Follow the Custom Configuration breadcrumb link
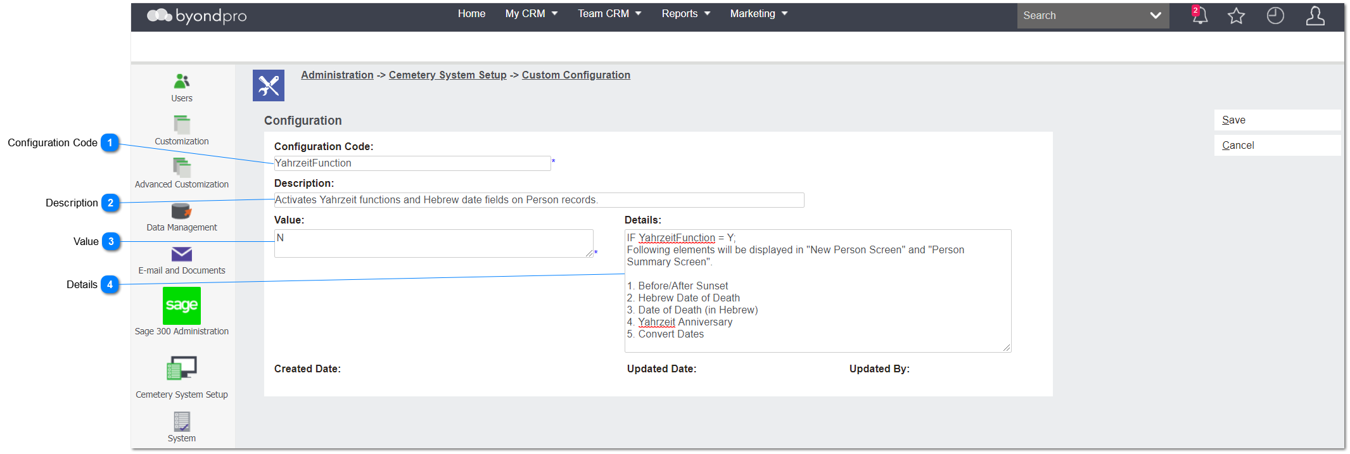 [576, 75]
